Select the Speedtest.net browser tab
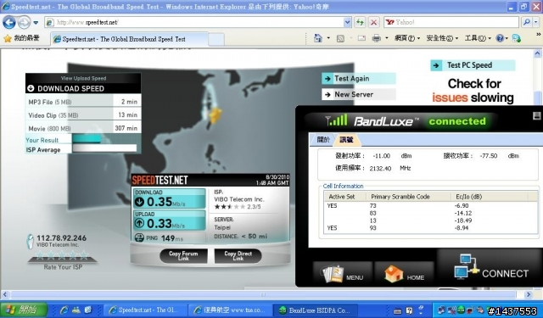543x318 pixels. click(129, 39)
